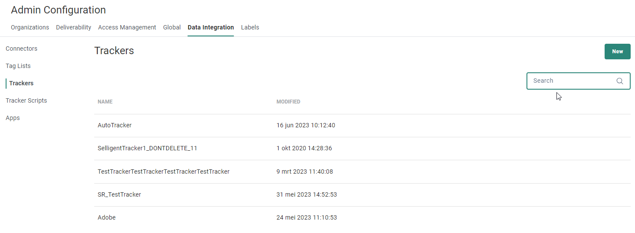Select Tag Lists in the sidebar
Image resolution: width=635 pixels, height=233 pixels.
[18, 66]
